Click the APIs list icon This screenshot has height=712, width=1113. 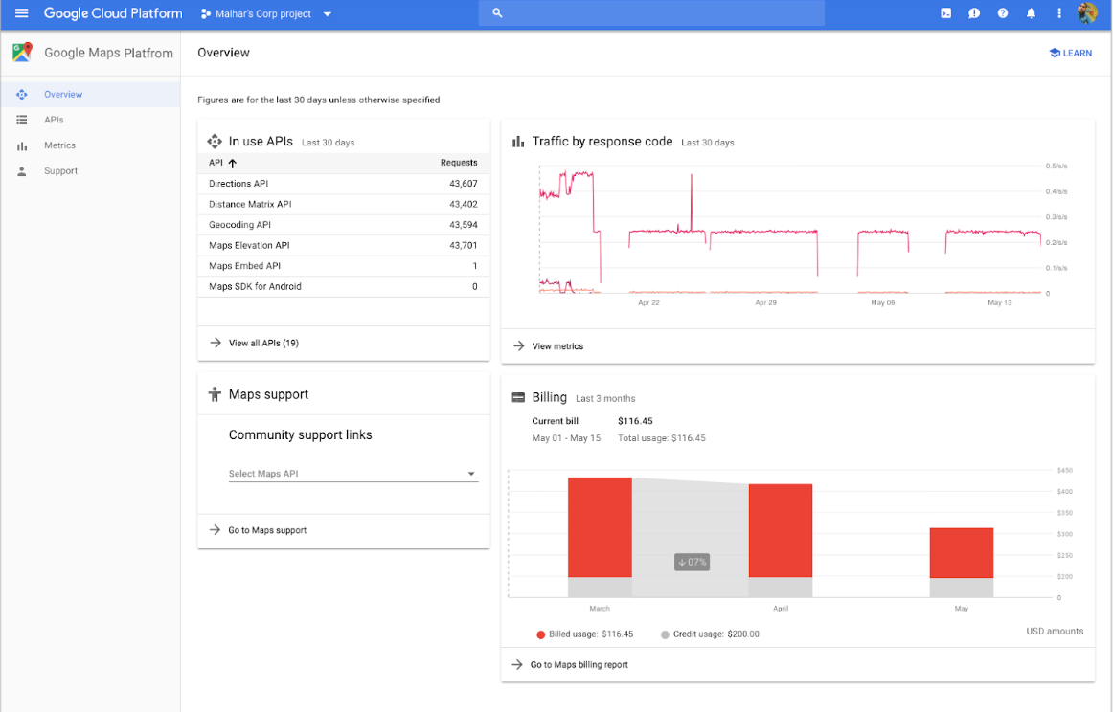pos(22,120)
